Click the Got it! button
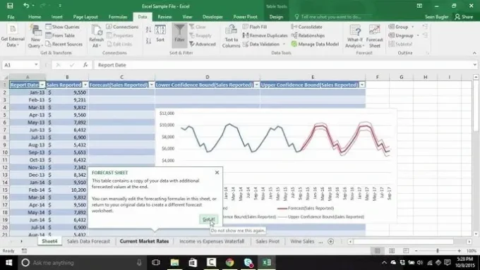Viewport: 480px width, 270px height. pyautogui.click(x=209, y=219)
